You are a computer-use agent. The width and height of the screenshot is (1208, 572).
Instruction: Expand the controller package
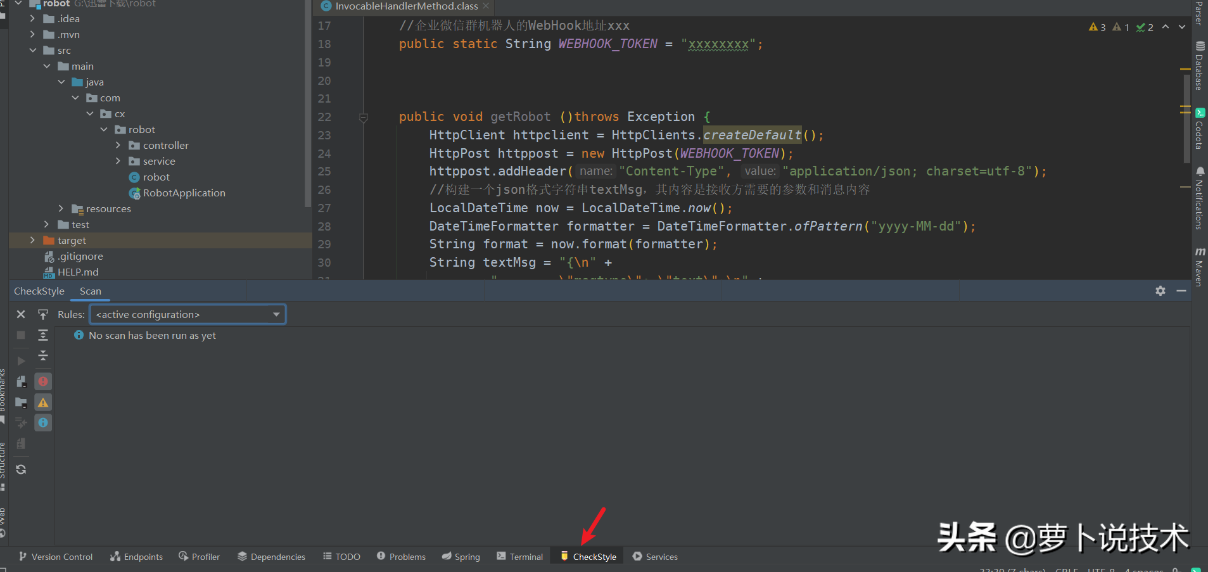coord(118,146)
